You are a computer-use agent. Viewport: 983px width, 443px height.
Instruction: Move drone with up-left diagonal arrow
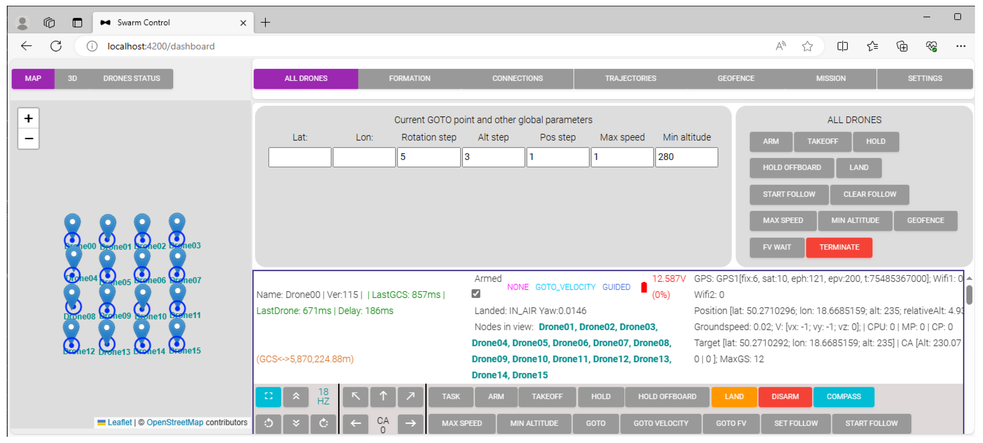click(x=355, y=397)
